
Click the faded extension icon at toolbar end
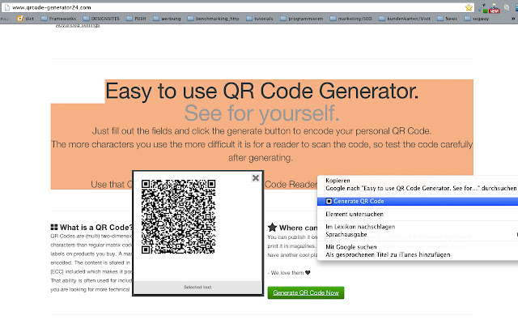[507, 7]
